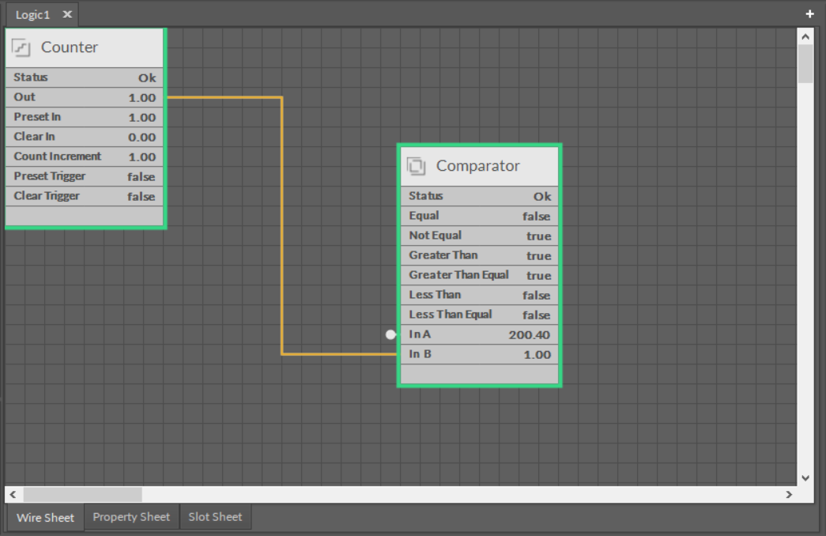Screen dimensions: 826x536
Task: Click the Counter Out slot row
Action: click(85, 97)
